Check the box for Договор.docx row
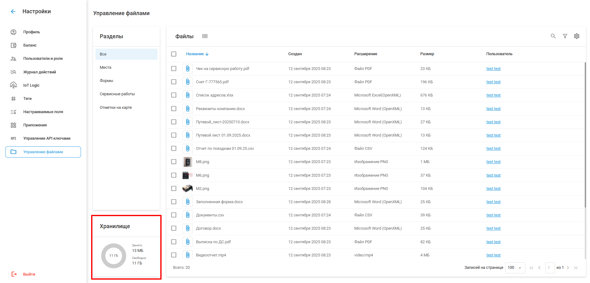Screen dimensions: 590x283 174,228
